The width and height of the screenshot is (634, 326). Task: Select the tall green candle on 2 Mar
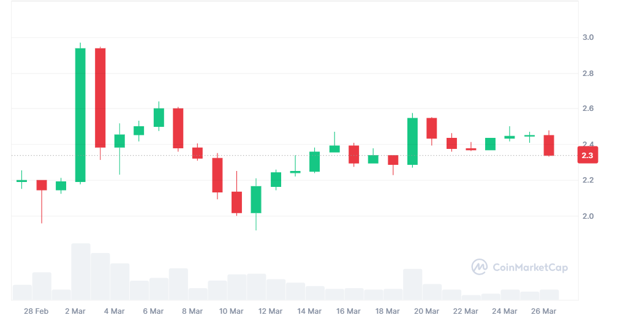click(x=80, y=115)
